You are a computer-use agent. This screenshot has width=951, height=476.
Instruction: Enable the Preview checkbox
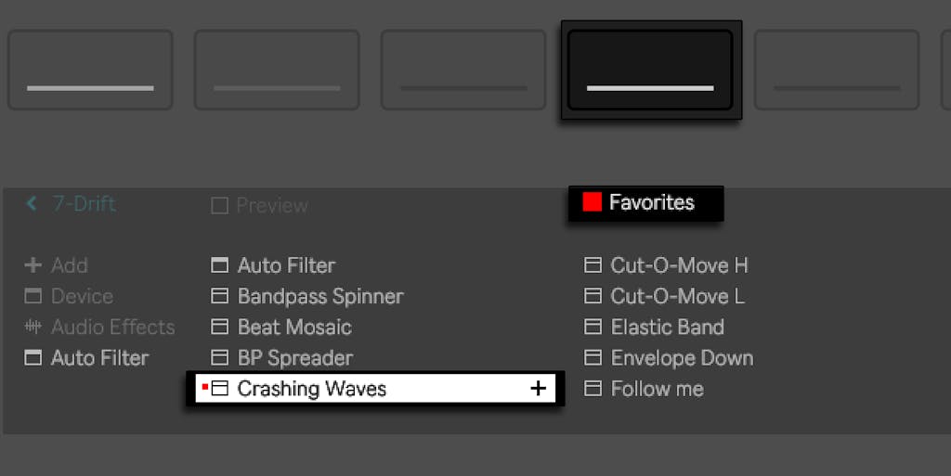point(220,206)
